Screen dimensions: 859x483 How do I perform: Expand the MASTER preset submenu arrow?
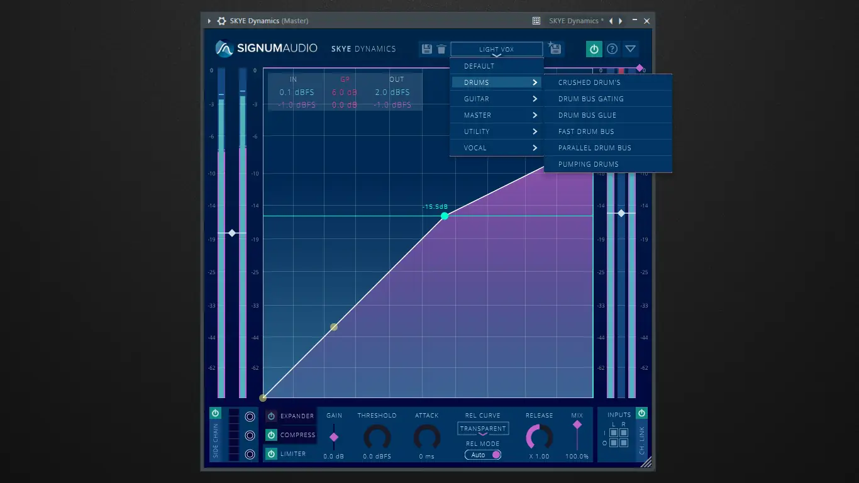(x=535, y=115)
